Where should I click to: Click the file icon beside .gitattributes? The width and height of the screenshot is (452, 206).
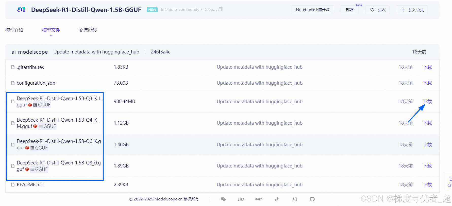13,67
